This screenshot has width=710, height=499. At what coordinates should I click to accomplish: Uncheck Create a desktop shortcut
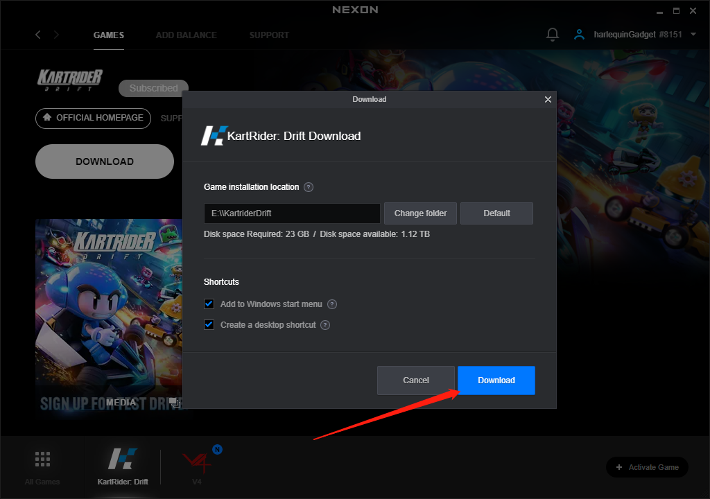pyautogui.click(x=209, y=324)
